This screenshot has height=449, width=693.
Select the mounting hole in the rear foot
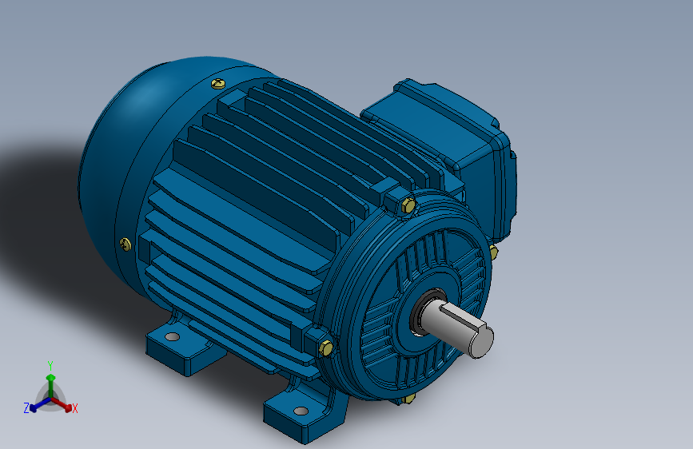pos(173,337)
